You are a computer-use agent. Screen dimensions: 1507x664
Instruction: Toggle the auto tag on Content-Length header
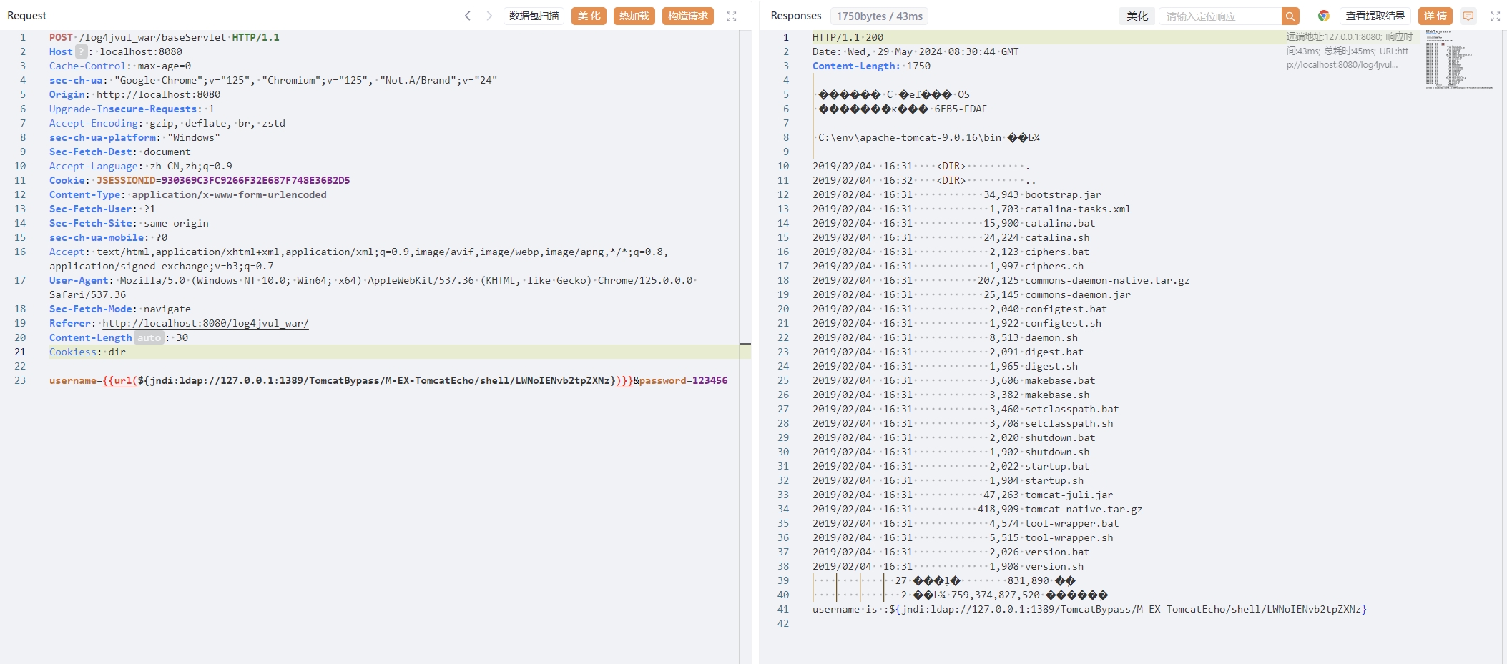(149, 337)
